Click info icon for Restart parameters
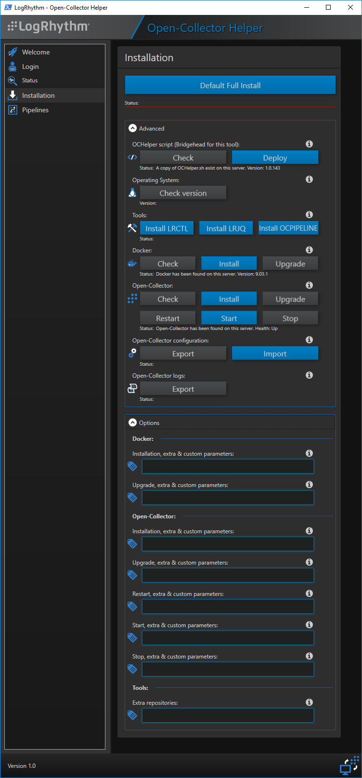The image size is (362, 778). click(x=310, y=593)
